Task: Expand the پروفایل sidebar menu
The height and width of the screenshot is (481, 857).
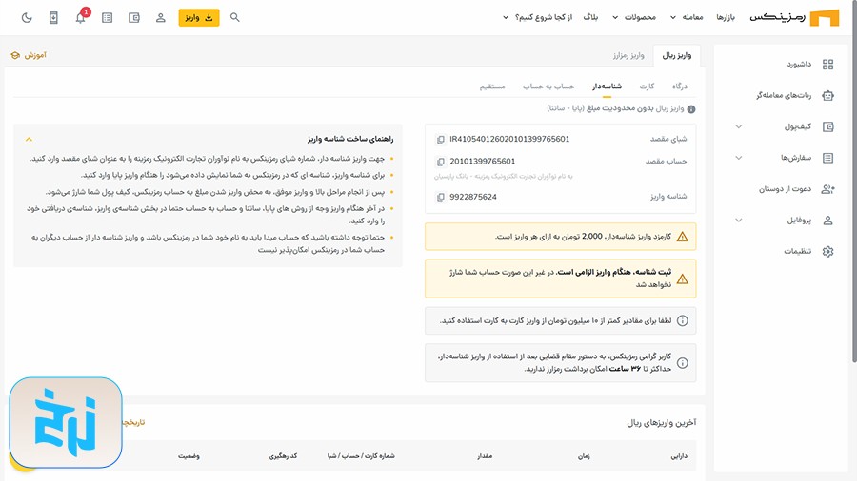Action: 739,221
